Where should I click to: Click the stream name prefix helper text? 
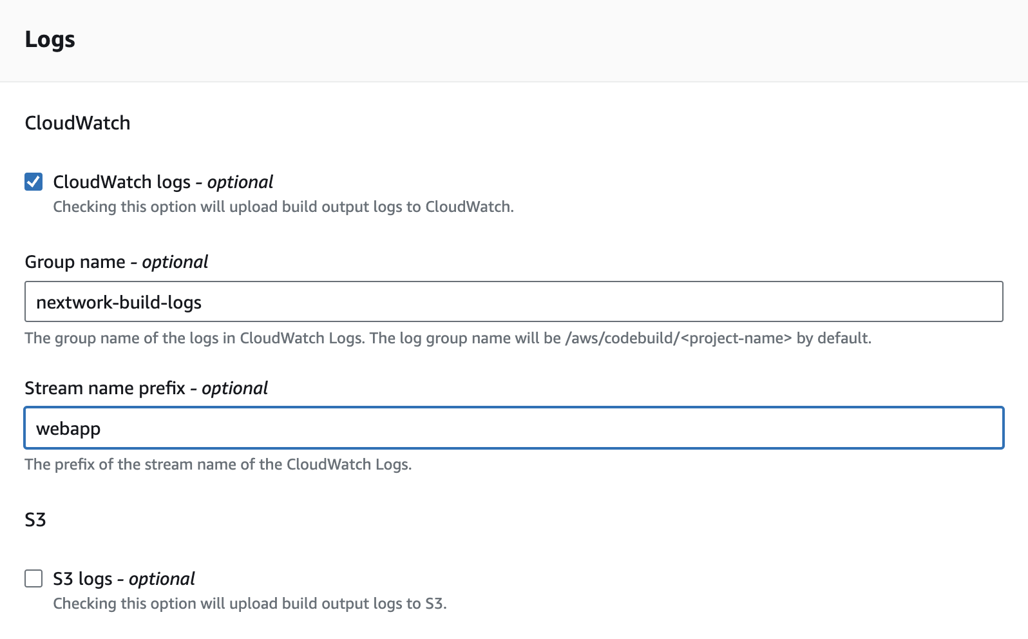click(x=218, y=464)
